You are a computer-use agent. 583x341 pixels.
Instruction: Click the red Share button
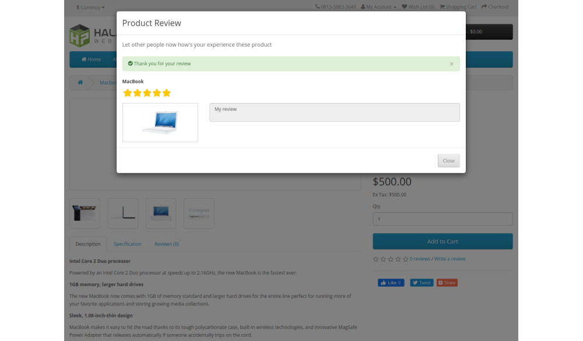point(447,283)
